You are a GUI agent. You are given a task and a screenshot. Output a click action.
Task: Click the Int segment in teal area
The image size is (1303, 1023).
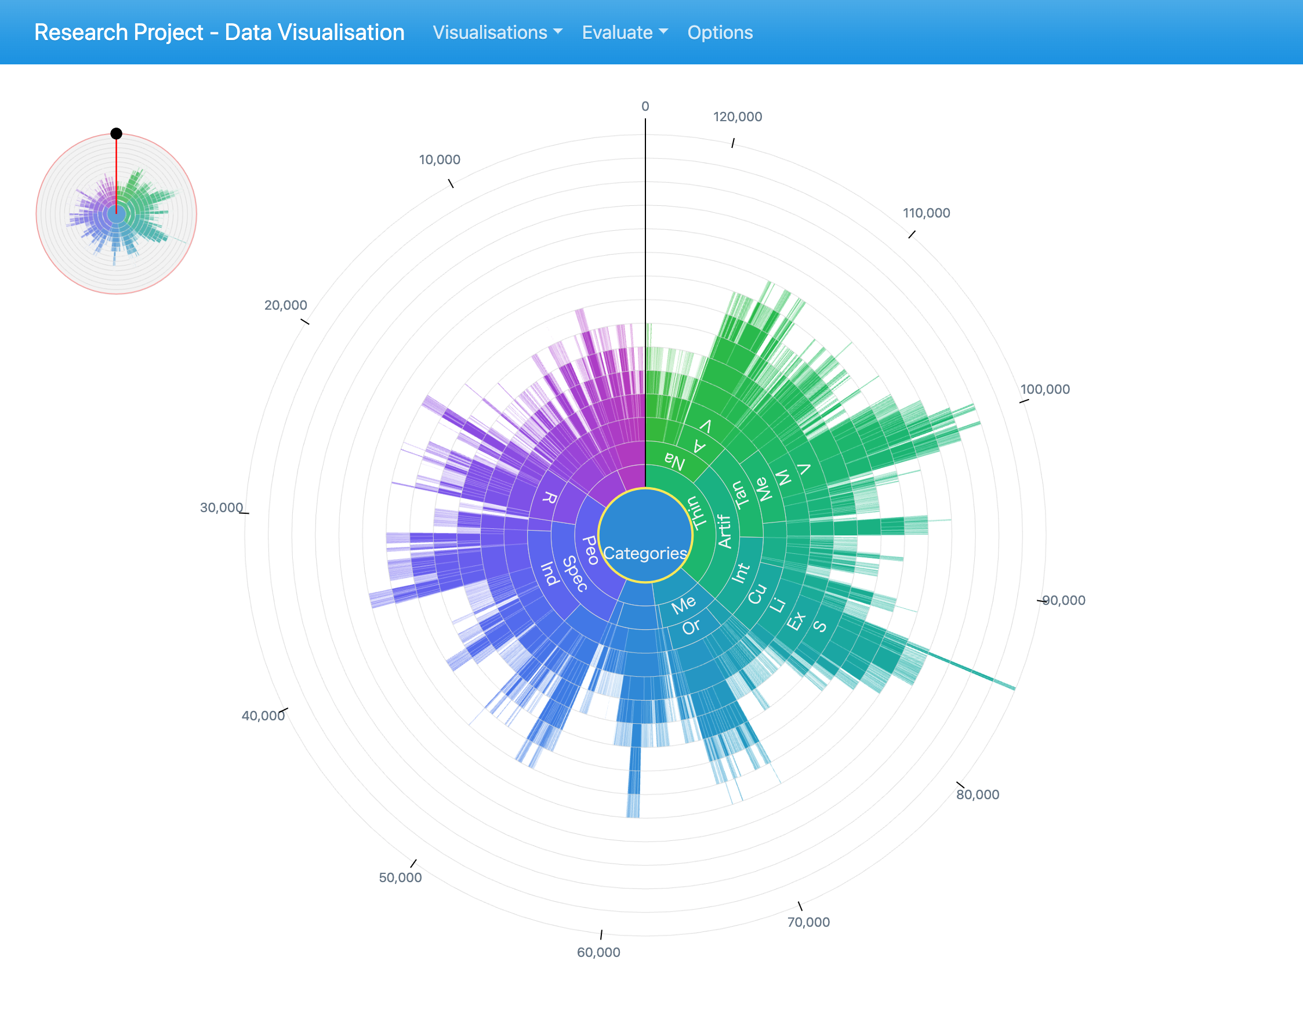pos(741,572)
